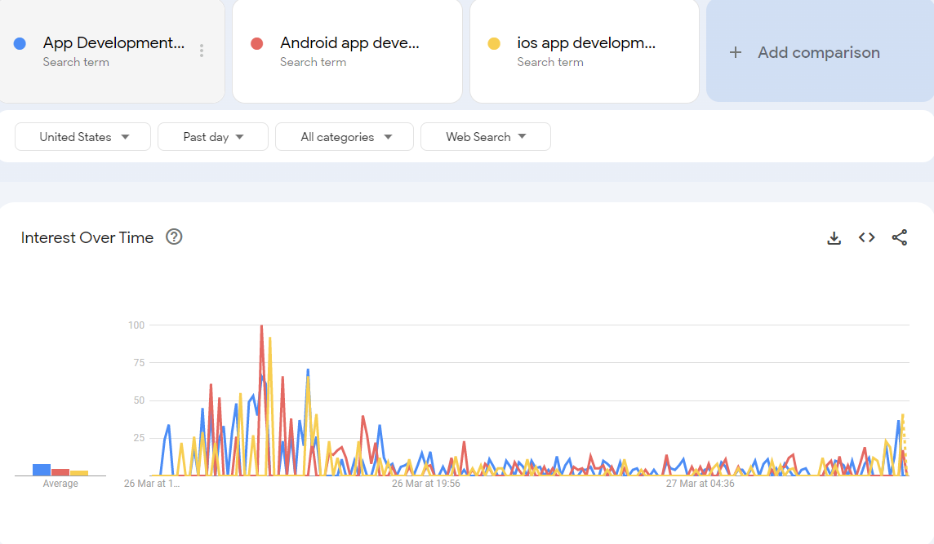Open the App Development term options menu
Image resolution: width=934 pixels, height=544 pixels.
coord(202,51)
